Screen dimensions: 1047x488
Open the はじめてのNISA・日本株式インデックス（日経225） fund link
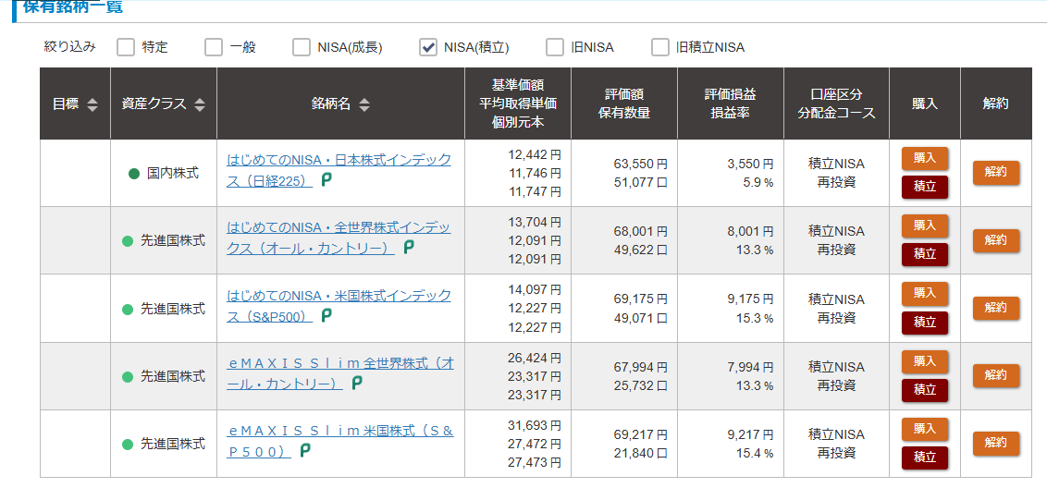(x=339, y=170)
